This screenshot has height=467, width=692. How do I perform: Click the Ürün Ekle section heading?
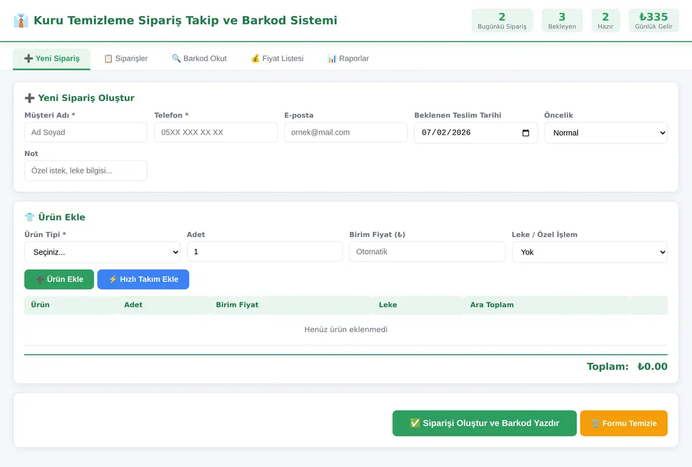(x=55, y=217)
